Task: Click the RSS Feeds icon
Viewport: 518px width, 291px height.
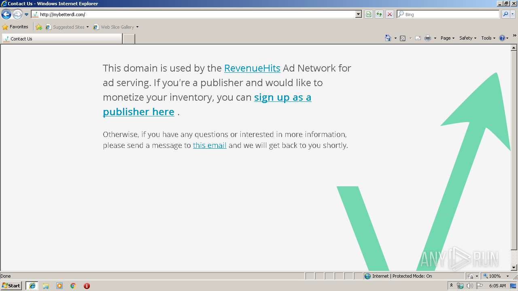Action: tap(403, 38)
